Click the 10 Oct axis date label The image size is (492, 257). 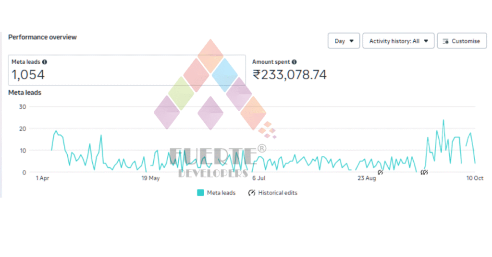coord(475,178)
